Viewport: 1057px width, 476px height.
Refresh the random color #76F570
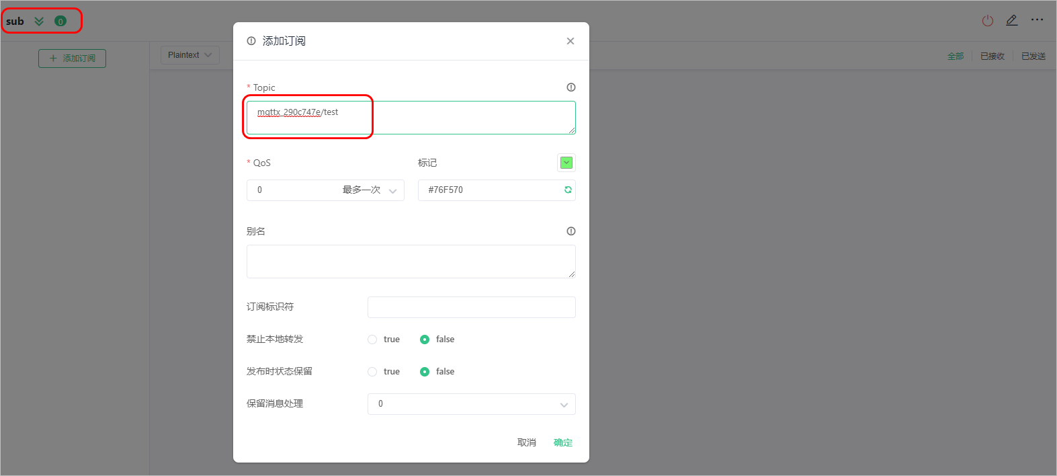click(568, 190)
